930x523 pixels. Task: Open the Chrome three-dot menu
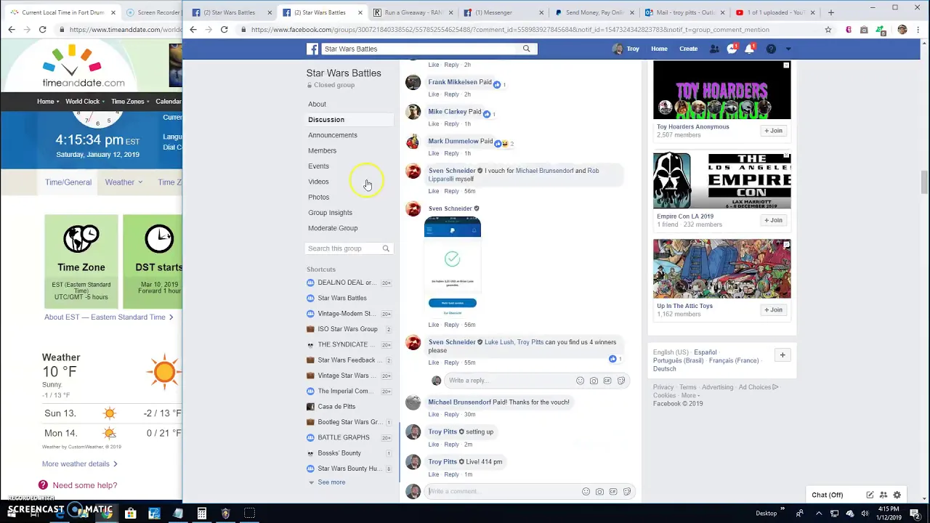[917, 30]
